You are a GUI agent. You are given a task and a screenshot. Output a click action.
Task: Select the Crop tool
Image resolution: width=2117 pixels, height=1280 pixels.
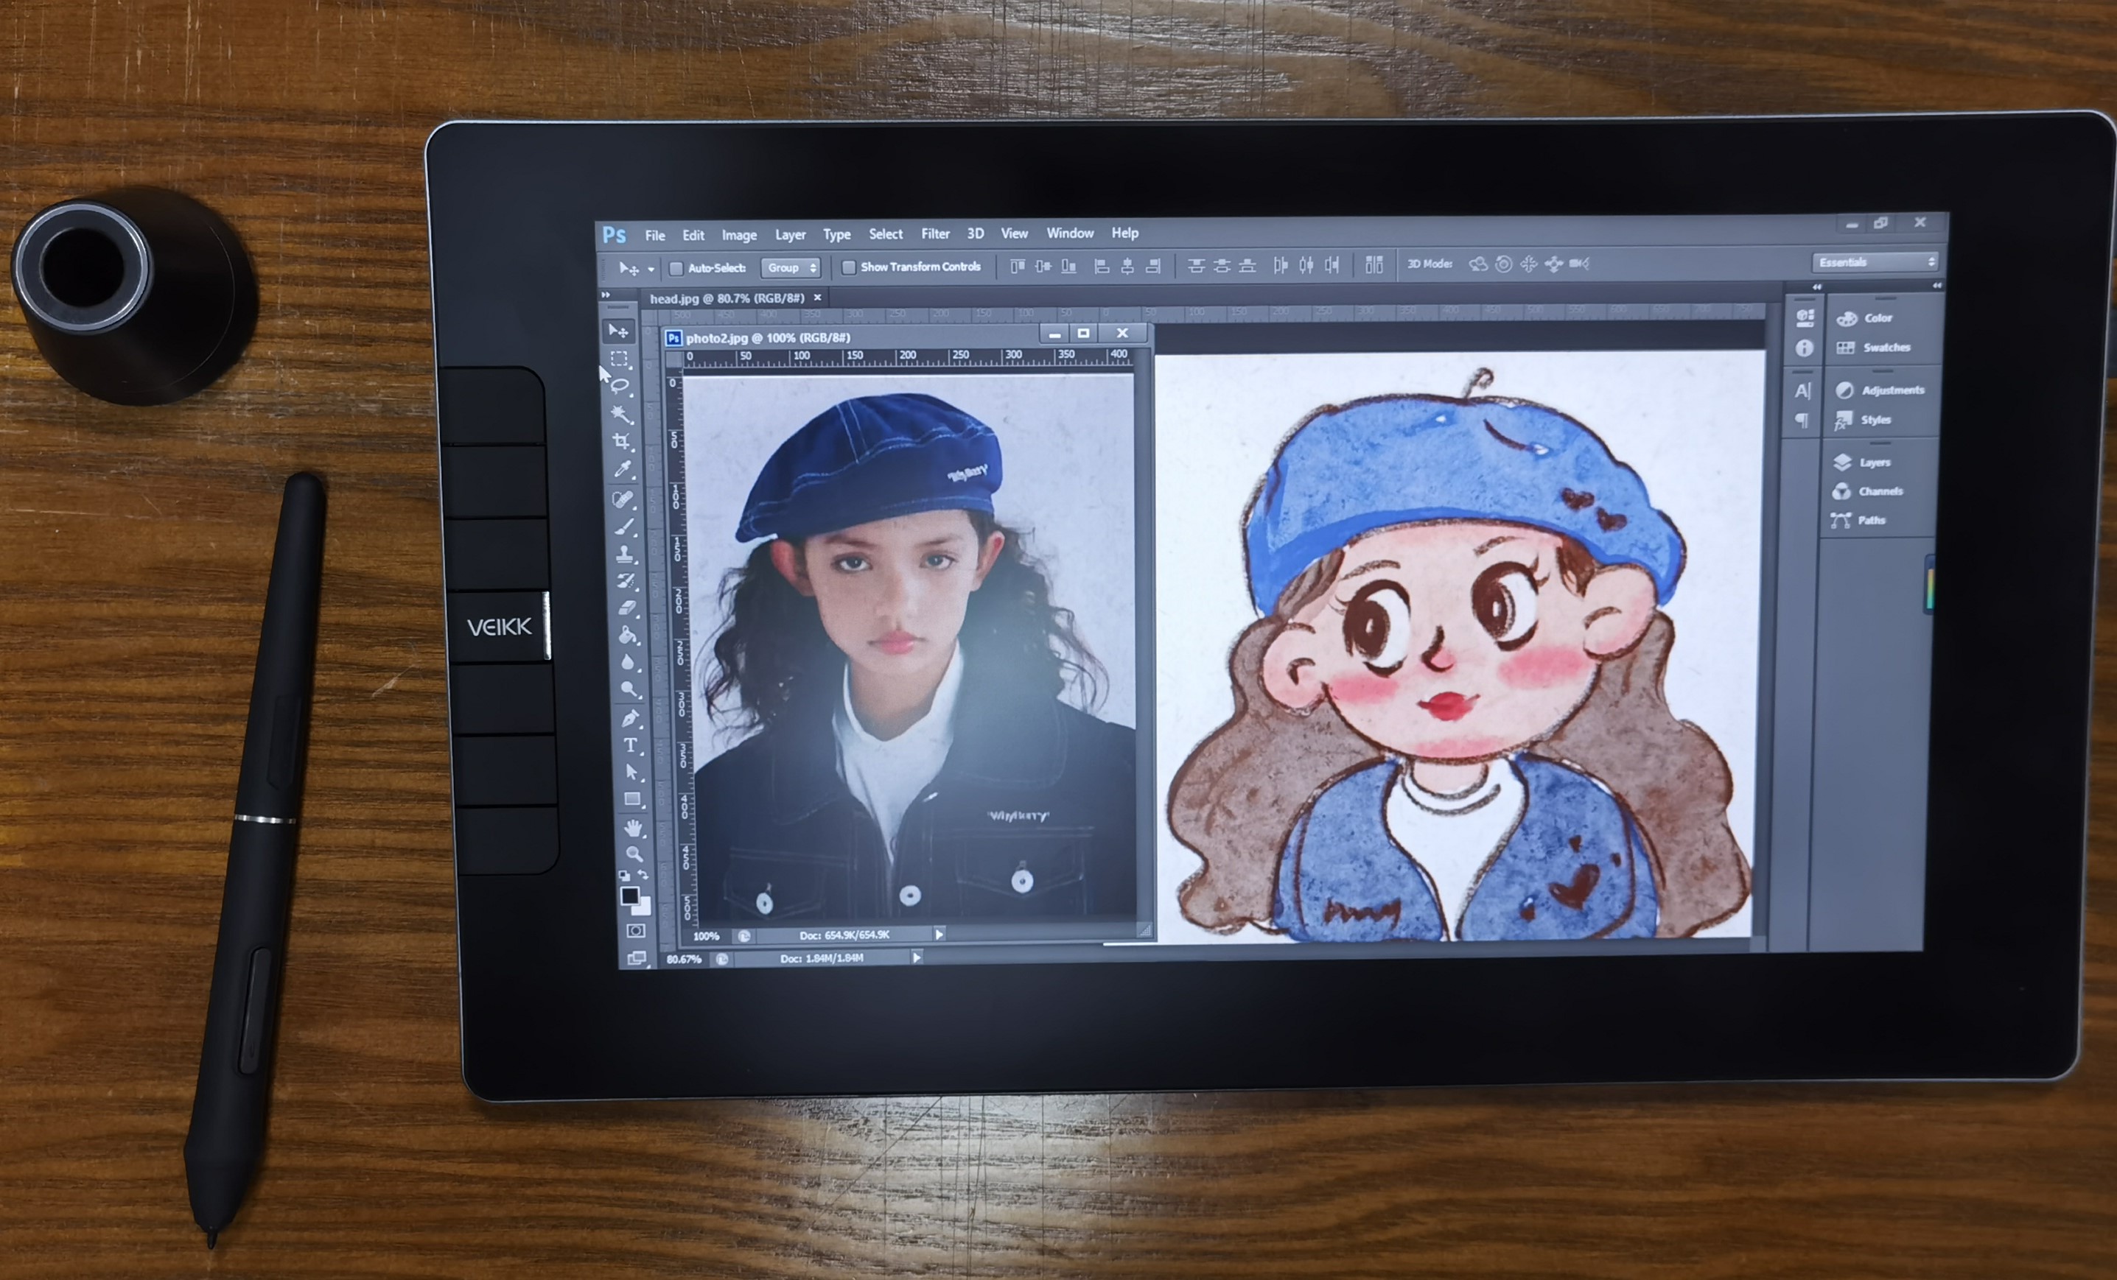click(622, 441)
